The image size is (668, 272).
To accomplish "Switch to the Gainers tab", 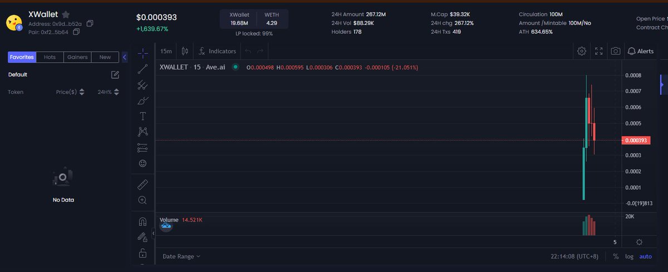I will coord(77,57).
